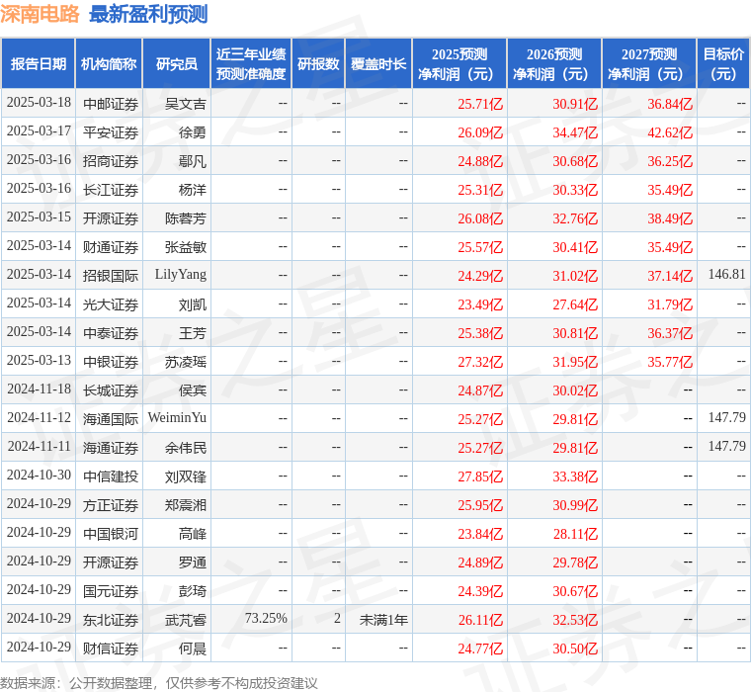
Task: Click the 深南电路 title text
Action: point(40,14)
